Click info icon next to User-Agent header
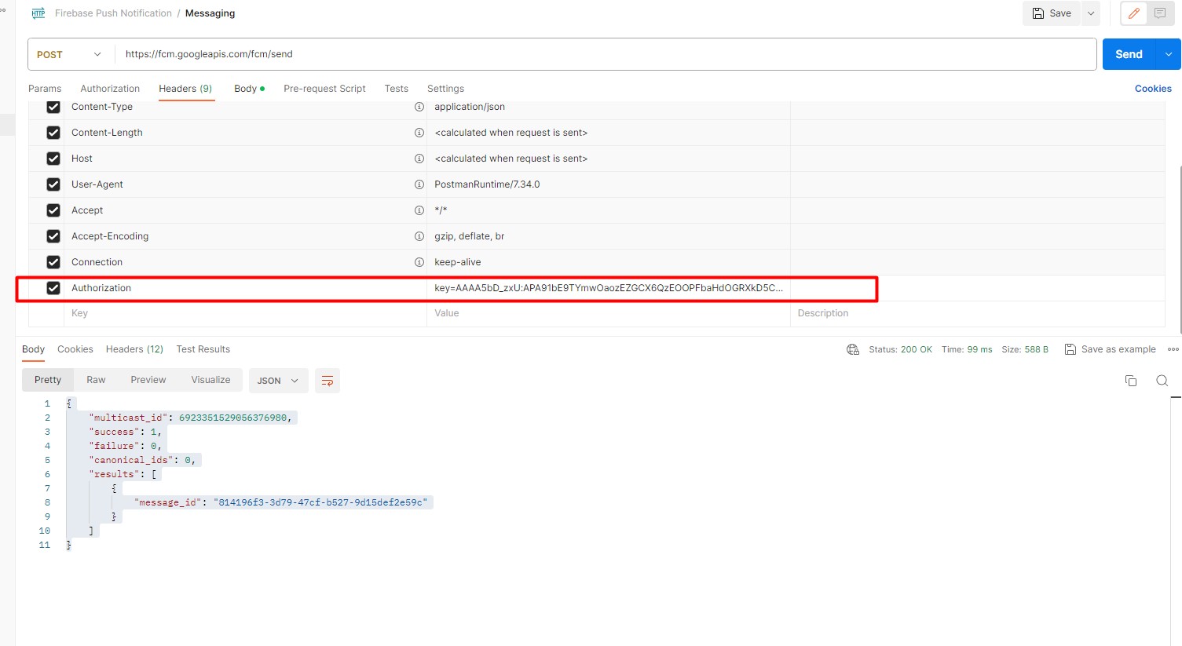 click(x=419, y=184)
